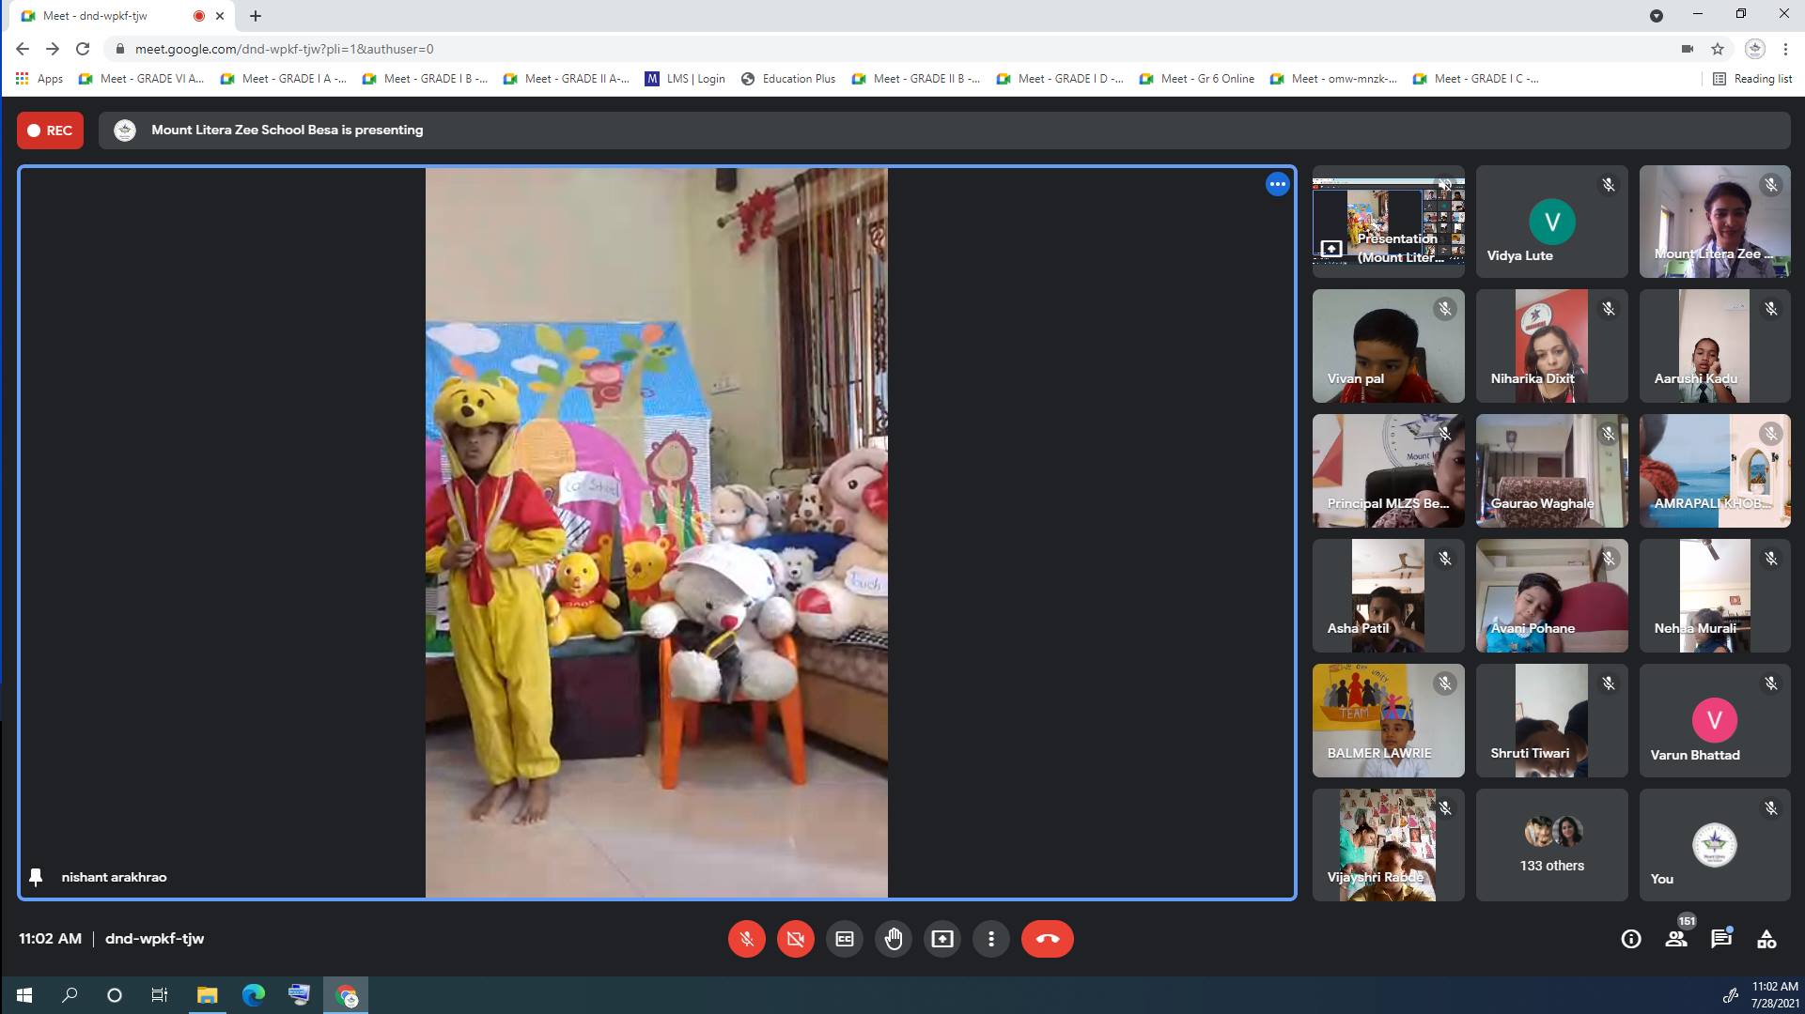The height and width of the screenshot is (1014, 1805).
Task: Click the Mount Litera Zee presenter video tile
Action: (1715, 222)
